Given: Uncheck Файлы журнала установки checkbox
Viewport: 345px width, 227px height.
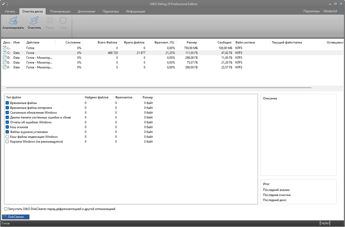Looking at the screenshot, I should pyautogui.click(x=7, y=132).
